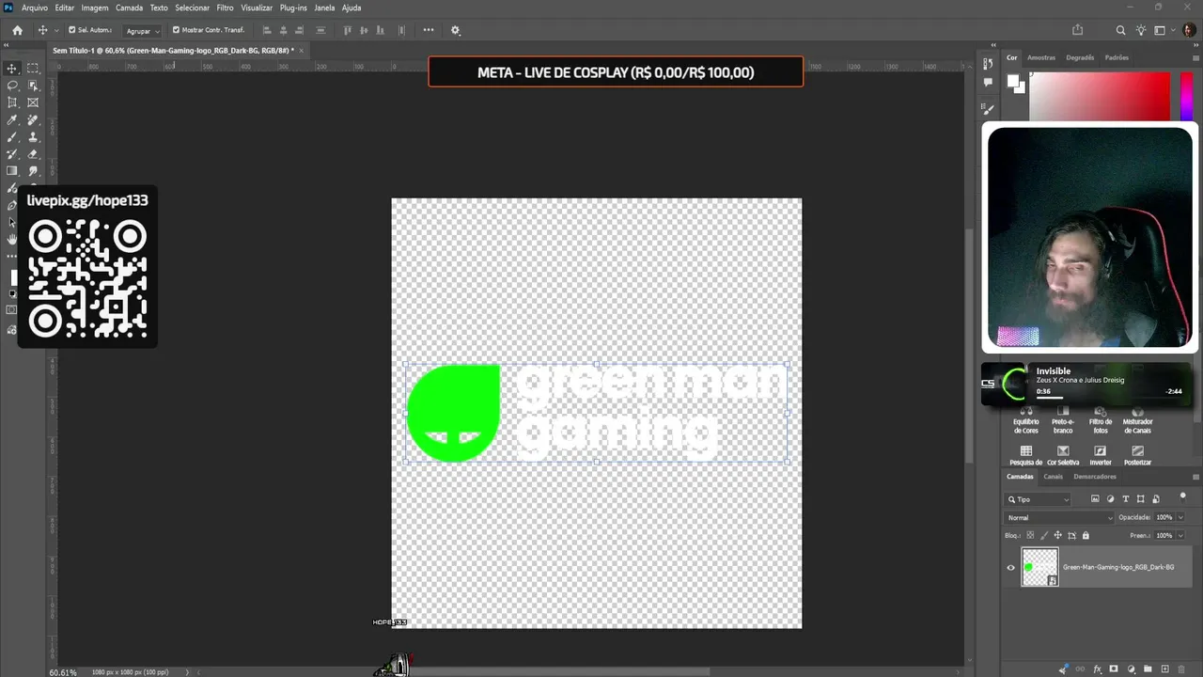Choose the Object Selection tool
1203x677 pixels.
[33, 86]
